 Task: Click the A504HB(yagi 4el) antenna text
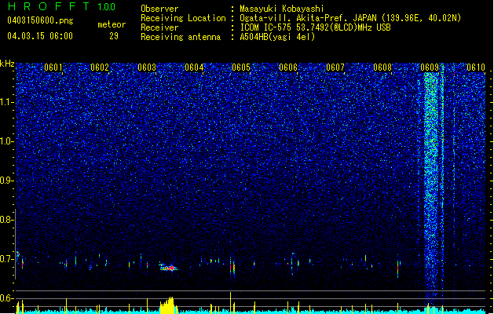pos(277,37)
